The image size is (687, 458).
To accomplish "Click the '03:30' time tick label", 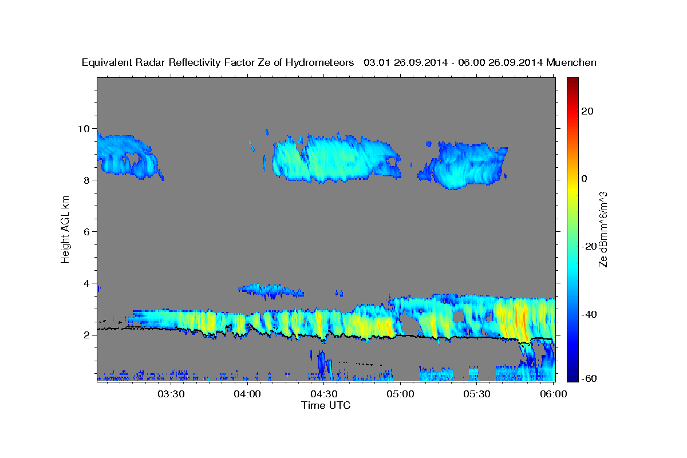I will pos(171,394).
